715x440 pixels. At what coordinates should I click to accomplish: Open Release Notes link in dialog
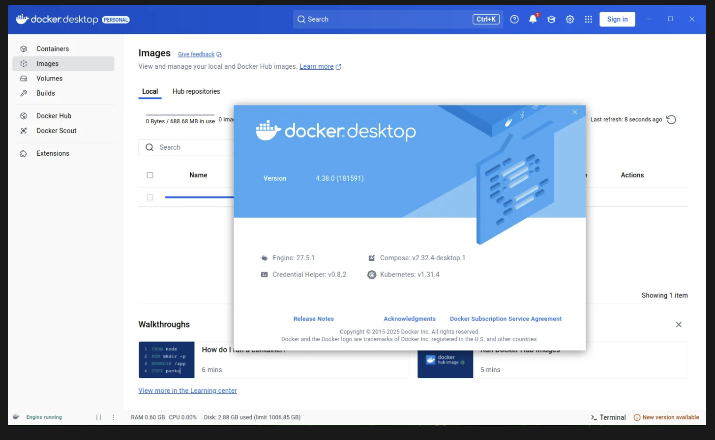pos(314,319)
